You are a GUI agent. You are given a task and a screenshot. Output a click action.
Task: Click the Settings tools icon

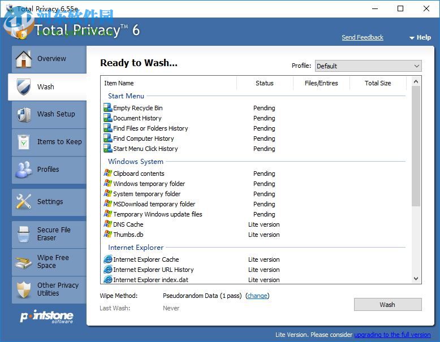click(x=24, y=201)
